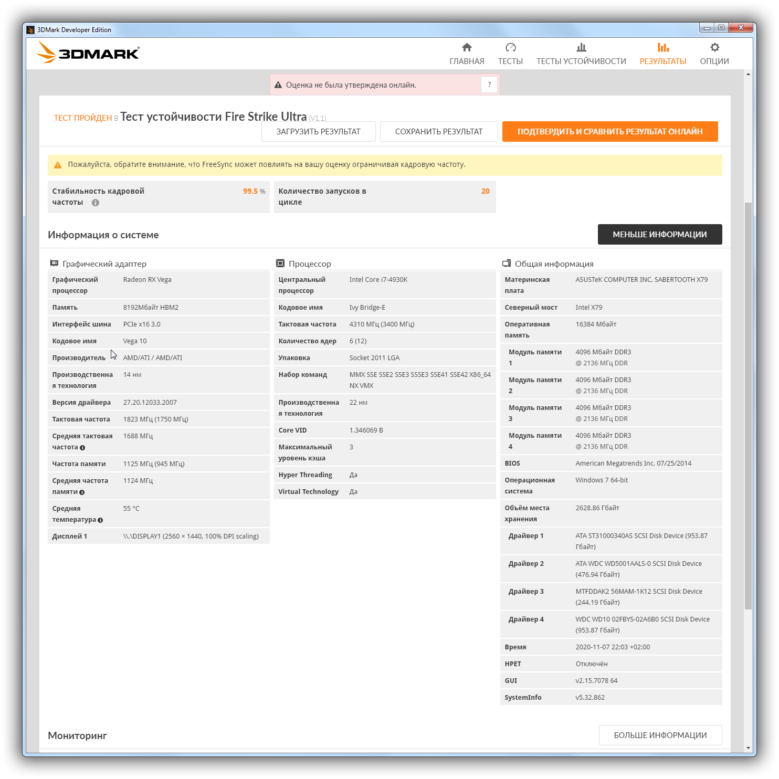Click info icon next to Средняя частота памяти

tap(82, 492)
